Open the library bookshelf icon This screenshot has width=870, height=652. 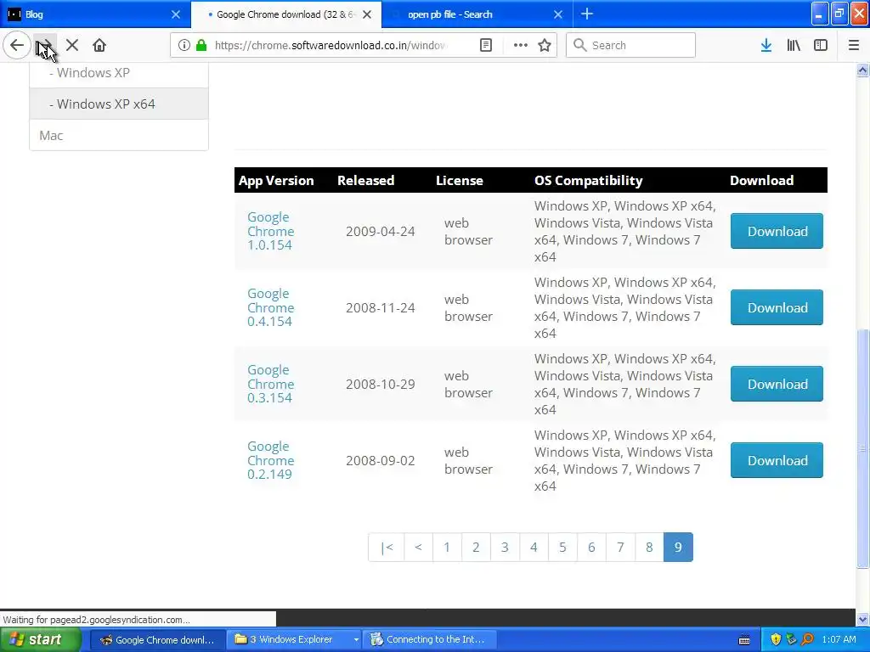pos(794,45)
